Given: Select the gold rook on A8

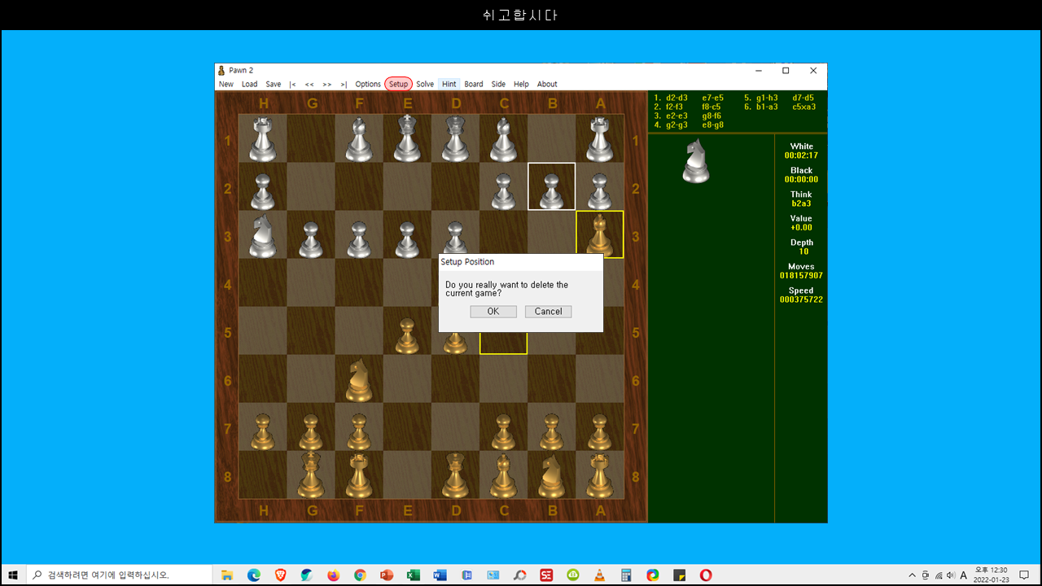Looking at the screenshot, I should click(x=599, y=476).
